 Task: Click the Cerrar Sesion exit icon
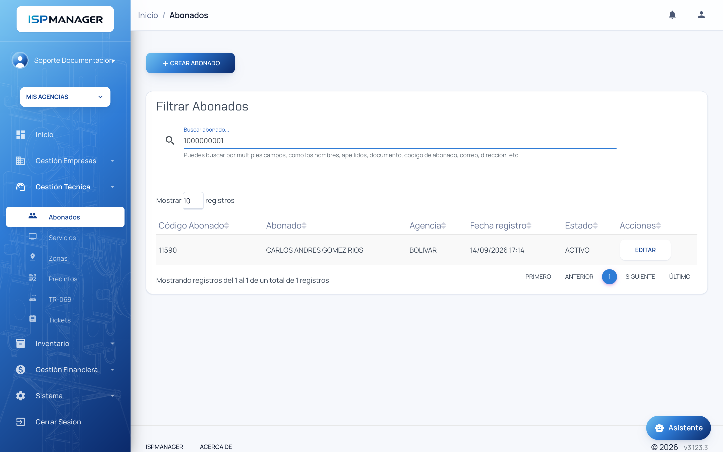20,422
